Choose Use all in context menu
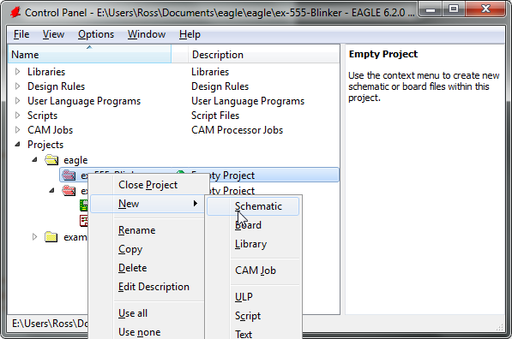The width and height of the screenshot is (512, 339). 148,313
